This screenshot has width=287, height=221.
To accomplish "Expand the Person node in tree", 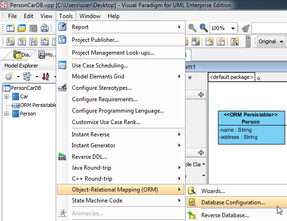I will pos(6,114).
